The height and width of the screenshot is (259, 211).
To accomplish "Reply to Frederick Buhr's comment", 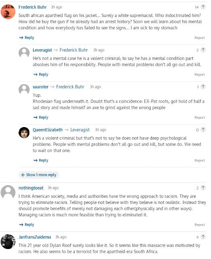I will point(27,38).
